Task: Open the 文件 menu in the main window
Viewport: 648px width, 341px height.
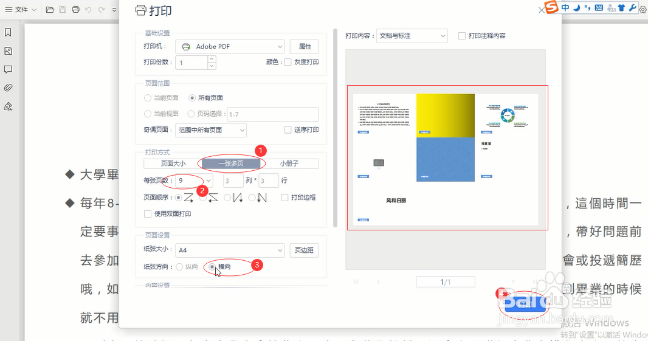Action: (x=20, y=10)
